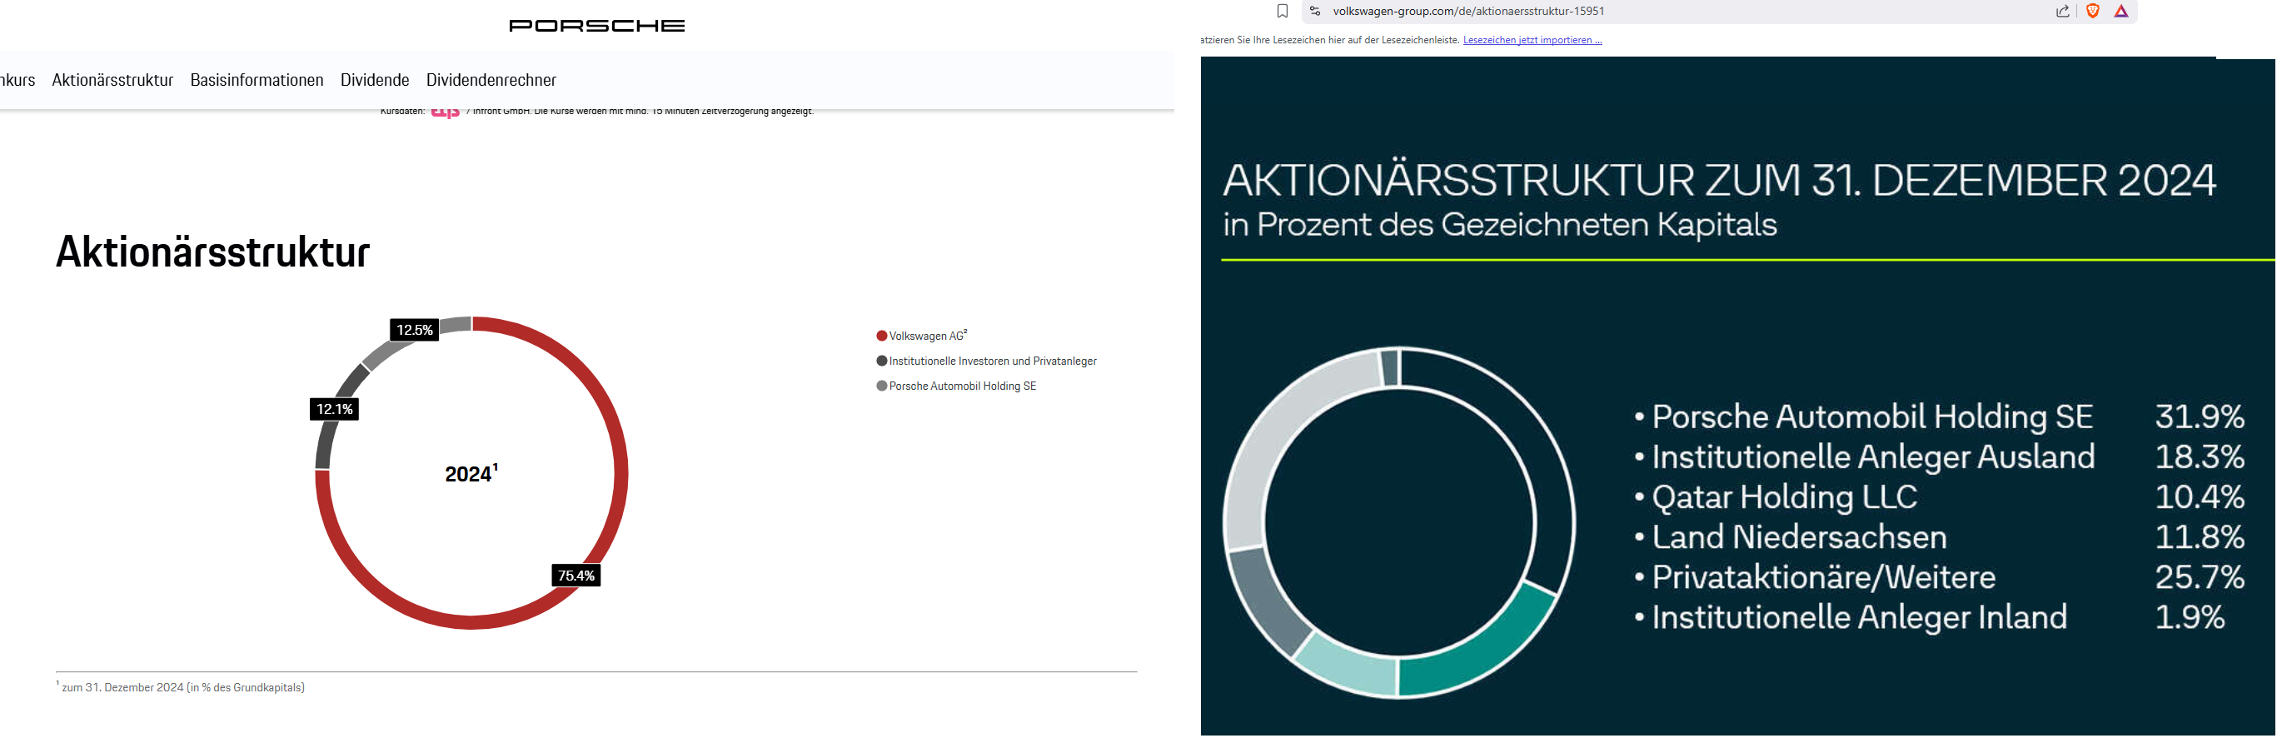Click the "Land Niedersachsen" list entry
This screenshot has width=2292, height=748.
[1799, 536]
